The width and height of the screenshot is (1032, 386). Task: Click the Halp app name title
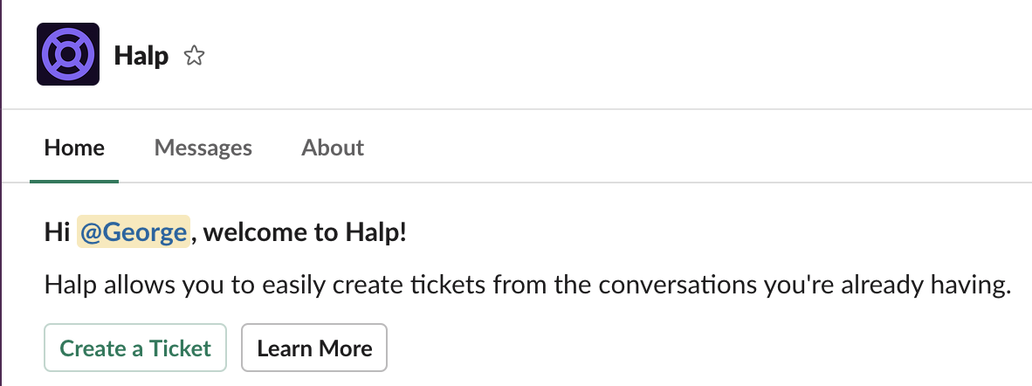[x=141, y=55]
